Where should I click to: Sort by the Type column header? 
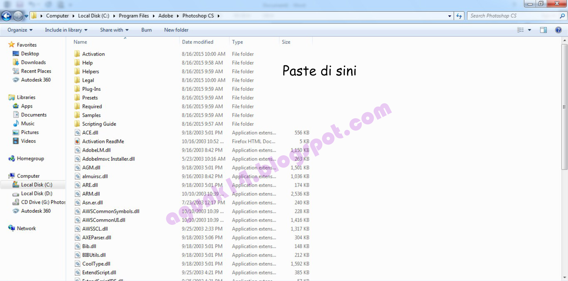point(237,42)
